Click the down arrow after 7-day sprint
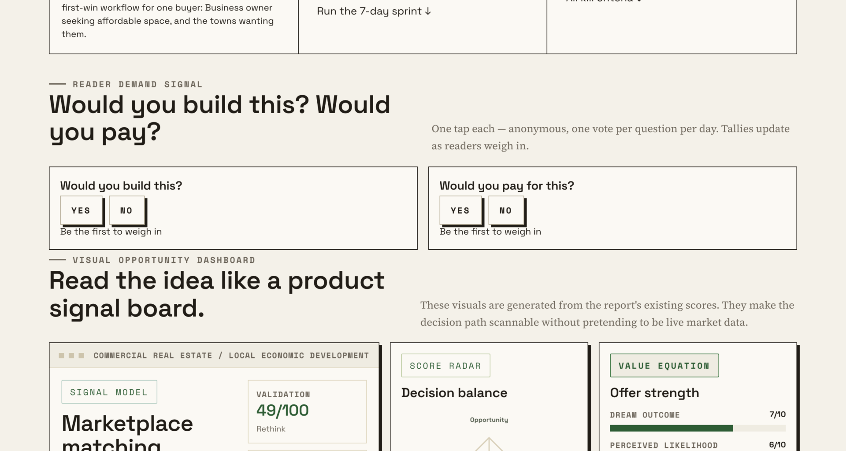This screenshot has width=846, height=451. [x=427, y=11]
